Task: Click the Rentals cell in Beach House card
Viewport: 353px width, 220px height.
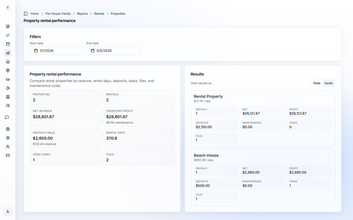Action: tap(216, 170)
